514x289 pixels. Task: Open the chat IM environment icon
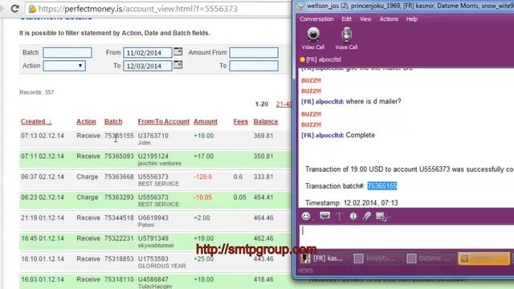pyautogui.click(x=324, y=216)
